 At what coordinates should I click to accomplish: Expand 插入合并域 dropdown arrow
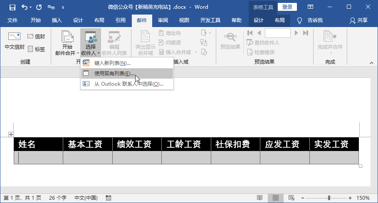[x=196, y=52]
